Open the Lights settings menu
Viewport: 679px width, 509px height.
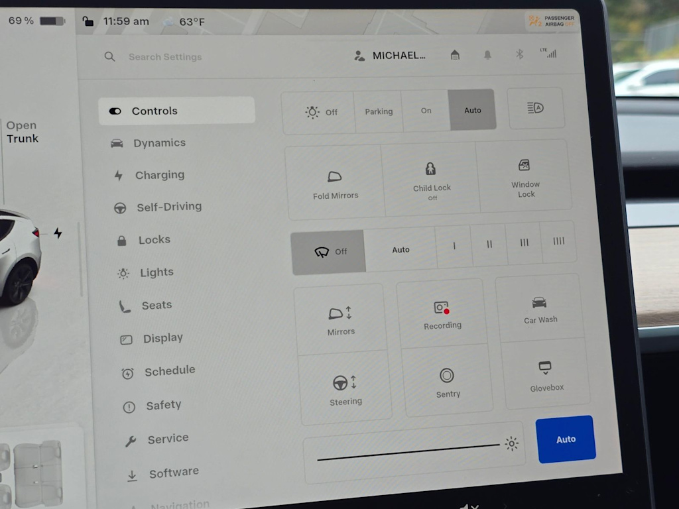click(145, 272)
